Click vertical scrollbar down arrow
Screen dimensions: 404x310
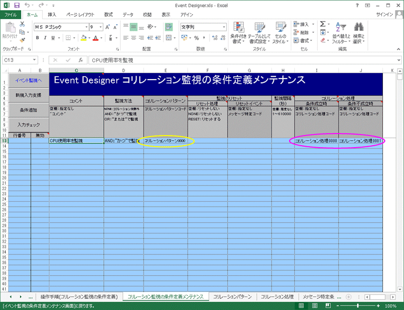pos(399,289)
